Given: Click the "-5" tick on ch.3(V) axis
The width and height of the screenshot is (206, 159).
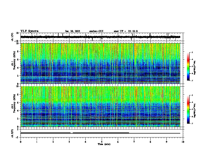Looking at the screenshot, I should pos(17,137).
